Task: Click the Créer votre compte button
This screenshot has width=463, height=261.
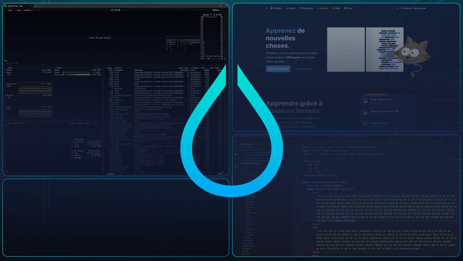Action: (278, 69)
